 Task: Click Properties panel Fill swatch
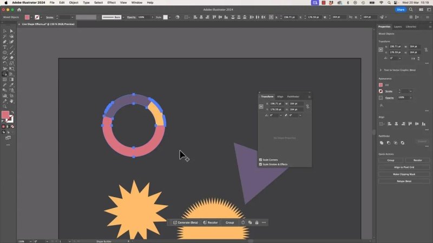(x=381, y=85)
